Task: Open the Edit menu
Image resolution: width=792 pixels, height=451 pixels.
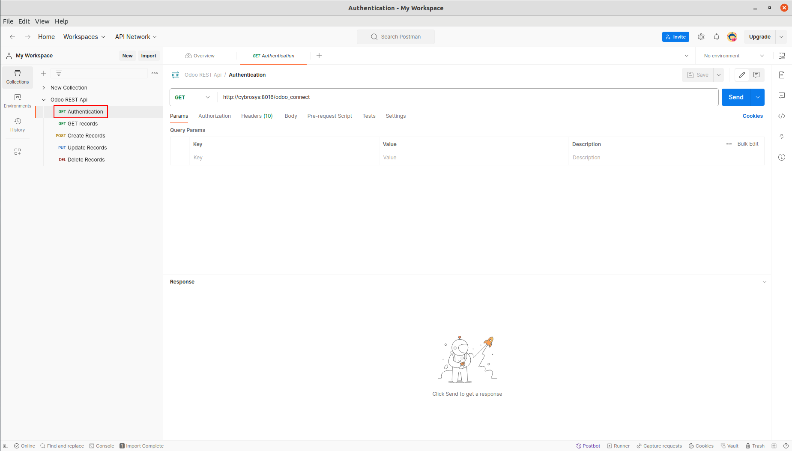Action: [24, 21]
